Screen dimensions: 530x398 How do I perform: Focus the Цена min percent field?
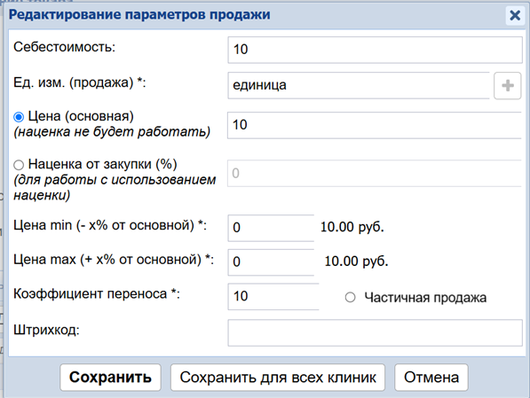click(271, 228)
